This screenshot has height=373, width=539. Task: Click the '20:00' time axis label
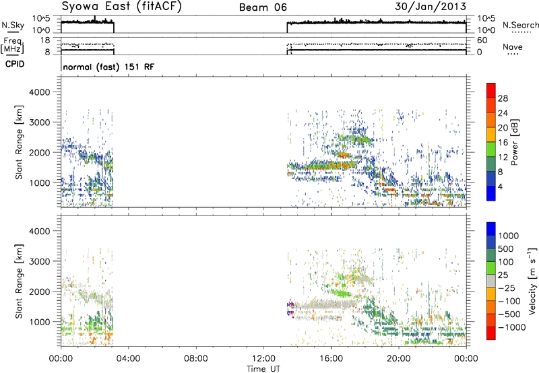[x=399, y=359]
